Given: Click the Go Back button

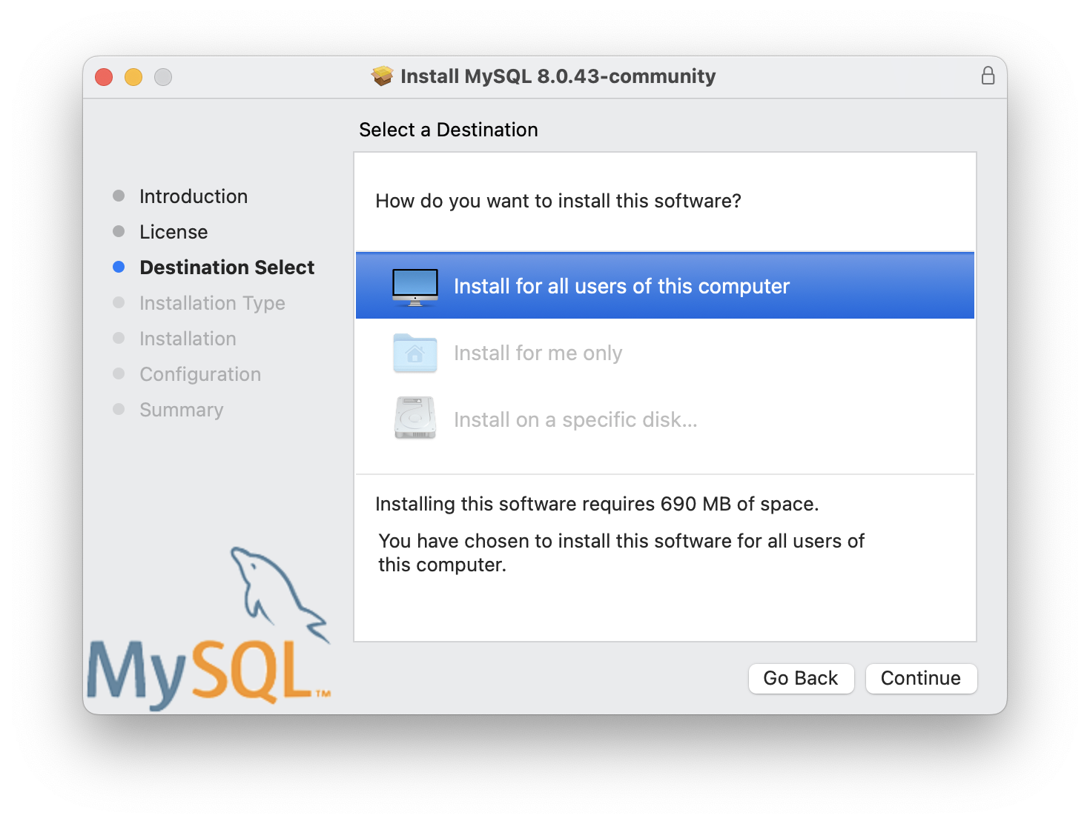Looking at the screenshot, I should [x=801, y=678].
